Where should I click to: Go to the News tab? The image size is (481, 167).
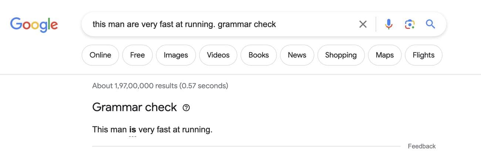click(x=297, y=55)
